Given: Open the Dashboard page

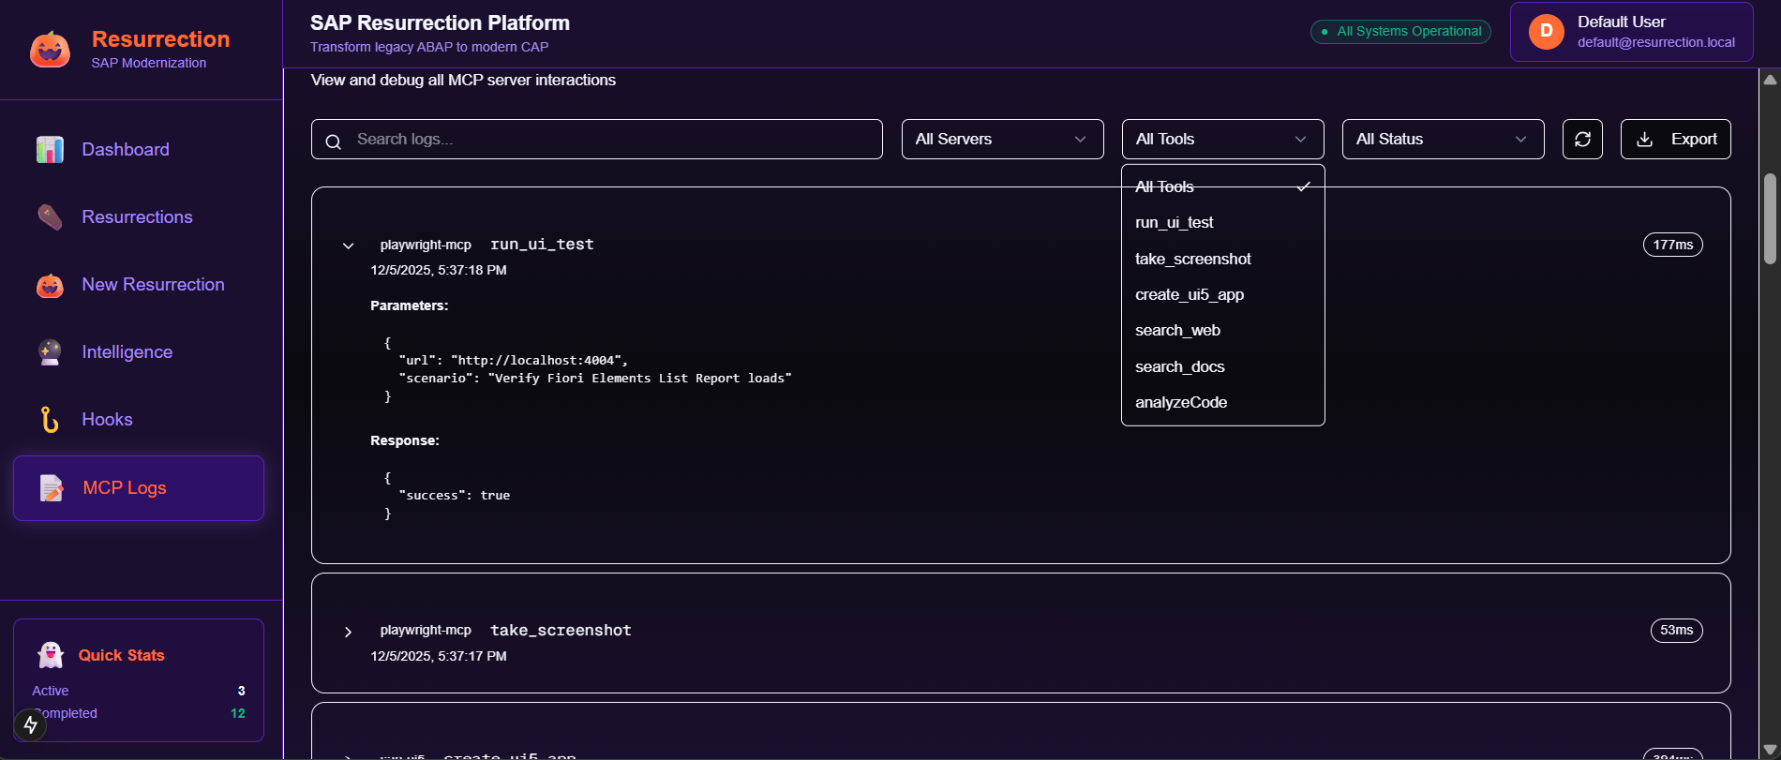Looking at the screenshot, I should pos(139,149).
